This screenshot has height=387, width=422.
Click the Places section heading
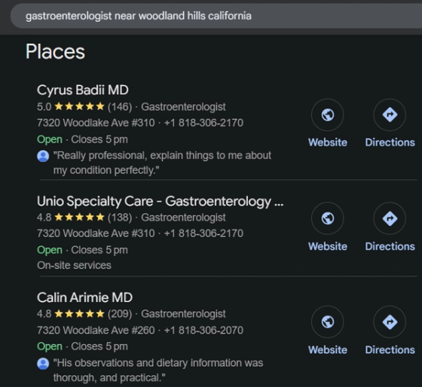coord(55,51)
